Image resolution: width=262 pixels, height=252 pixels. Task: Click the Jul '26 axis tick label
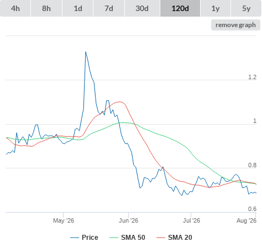click(x=191, y=220)
